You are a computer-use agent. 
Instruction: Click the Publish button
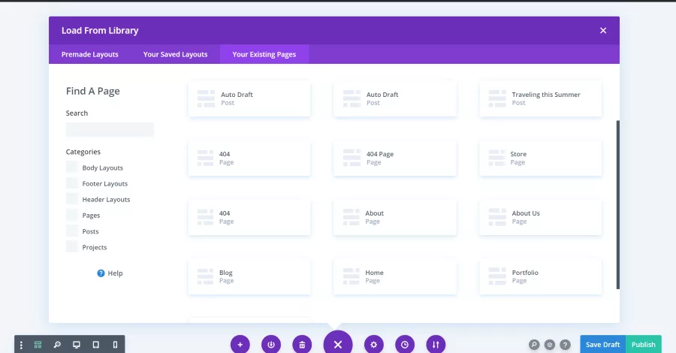643,345
